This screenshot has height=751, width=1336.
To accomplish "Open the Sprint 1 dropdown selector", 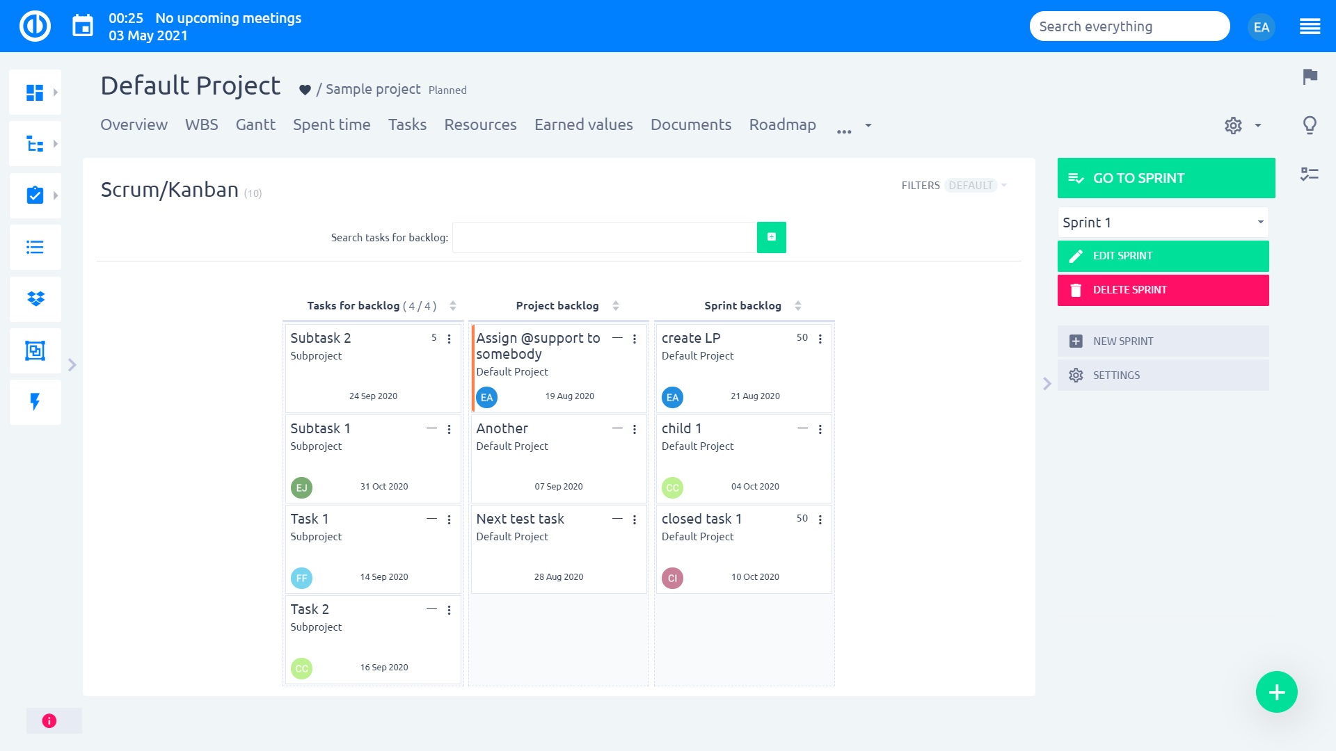I will 1163,223.
